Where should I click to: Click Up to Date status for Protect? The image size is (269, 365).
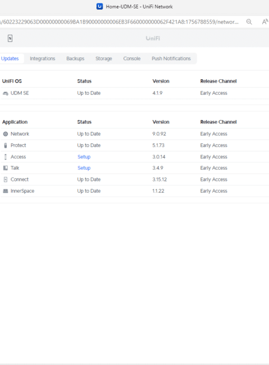(x=89, y=145)
